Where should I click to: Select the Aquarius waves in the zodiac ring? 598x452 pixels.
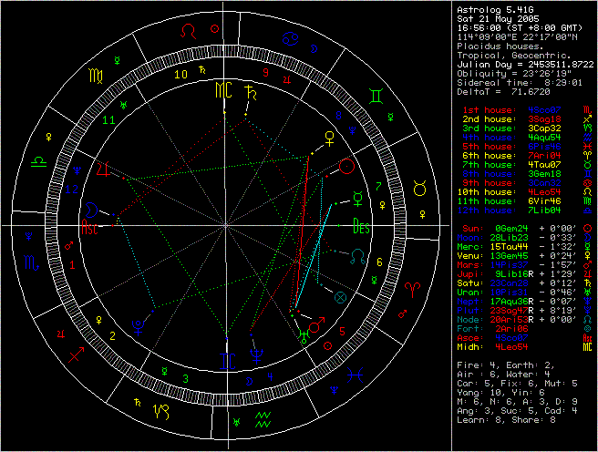[263, 419]
